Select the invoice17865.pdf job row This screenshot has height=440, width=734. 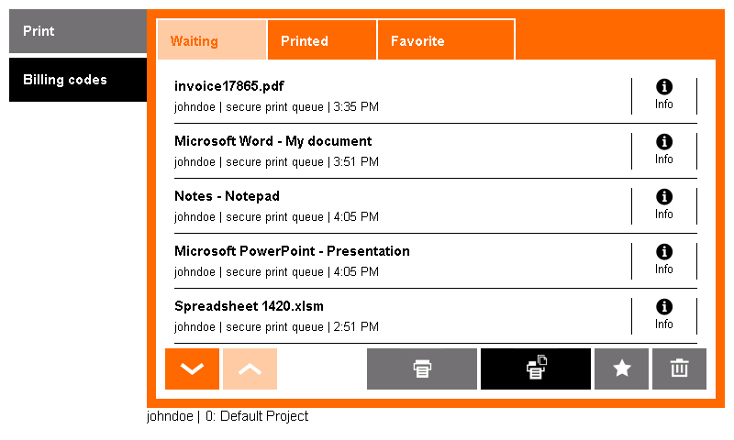pos(403,96)
